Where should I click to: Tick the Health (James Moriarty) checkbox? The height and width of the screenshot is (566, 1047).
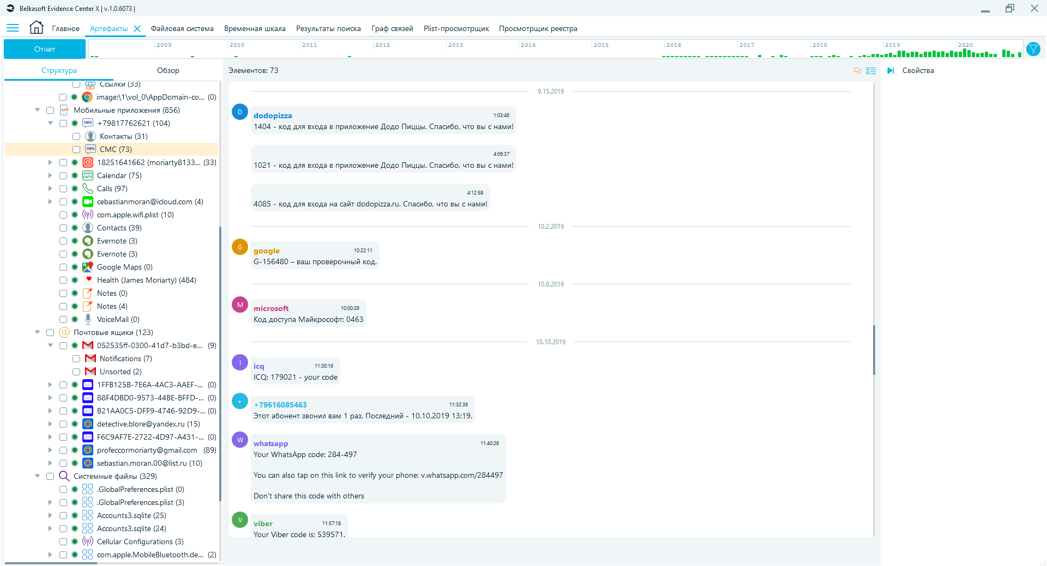click(x=63, y=280)
